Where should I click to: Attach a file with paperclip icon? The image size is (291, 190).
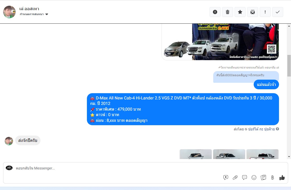235,178
